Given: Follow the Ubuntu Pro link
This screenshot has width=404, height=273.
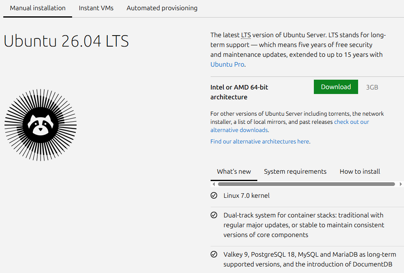Looking at the screenshot, I should [227, 64].
